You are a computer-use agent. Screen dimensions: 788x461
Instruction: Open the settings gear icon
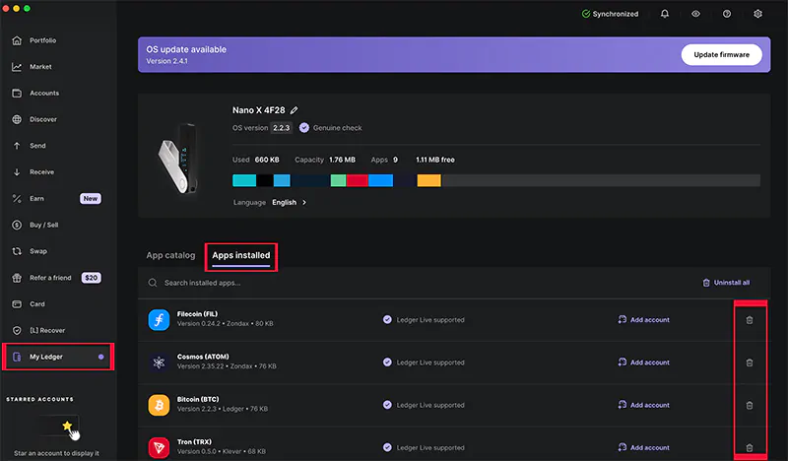tap(757, 14)
